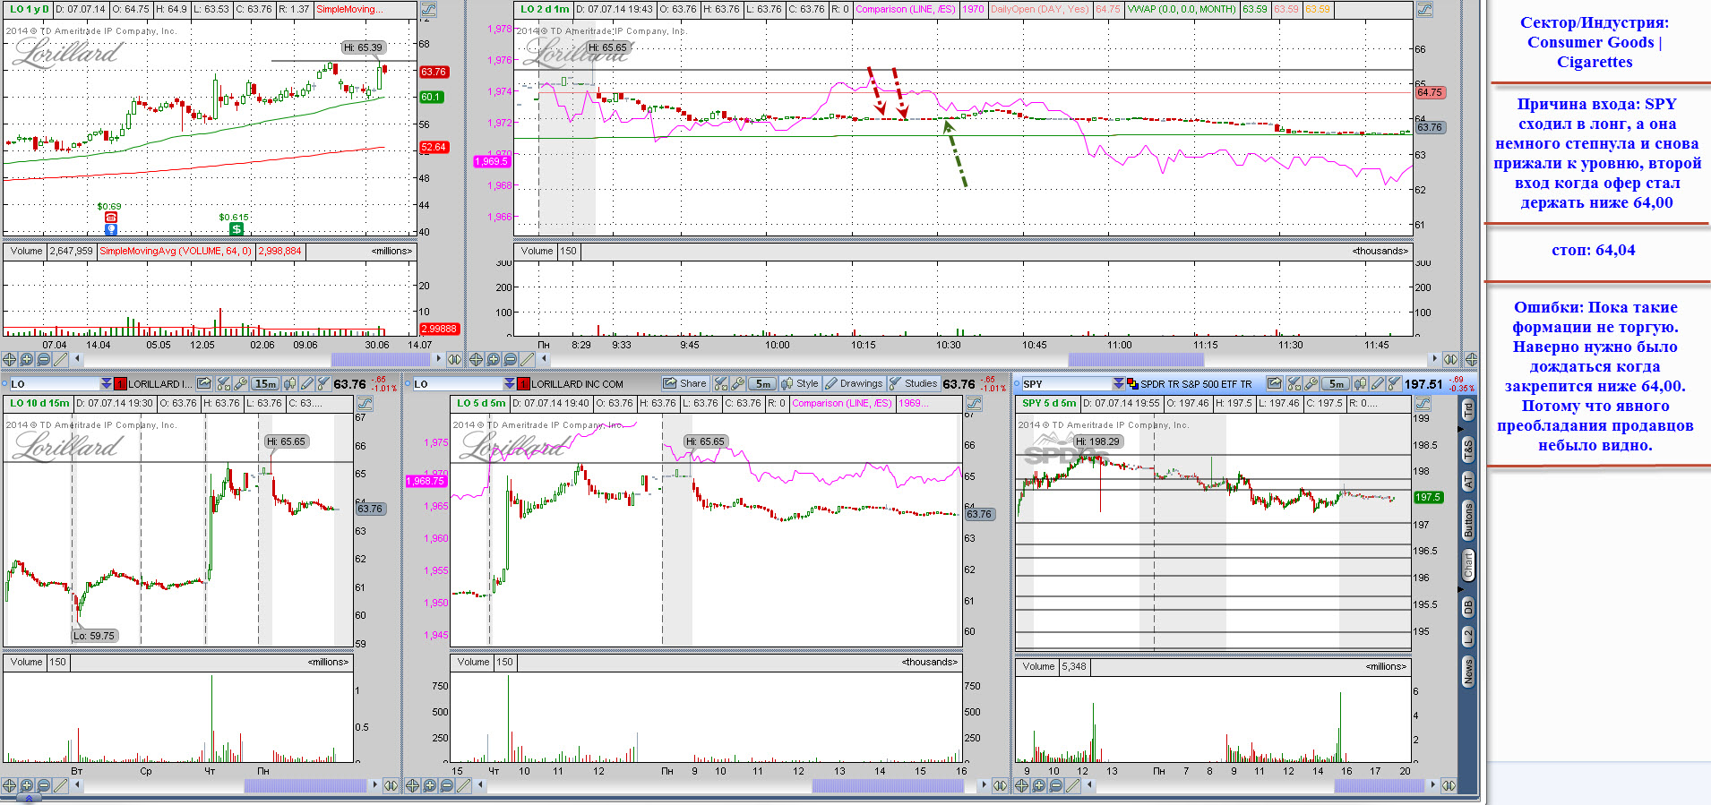Viewport: 1711px width, 805px height.
Task: Open share icon on LO 15m chart
Action: coord(204,384)
